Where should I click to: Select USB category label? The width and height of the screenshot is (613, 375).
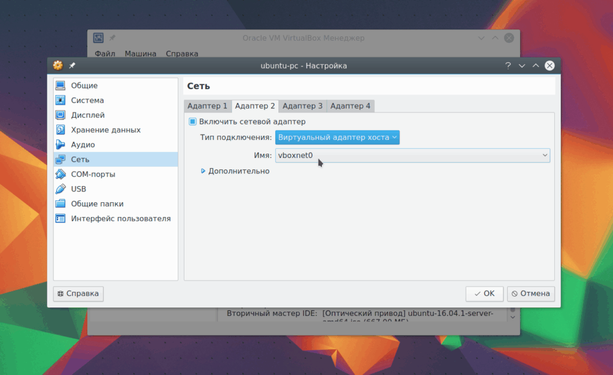(x=78, y=189)
